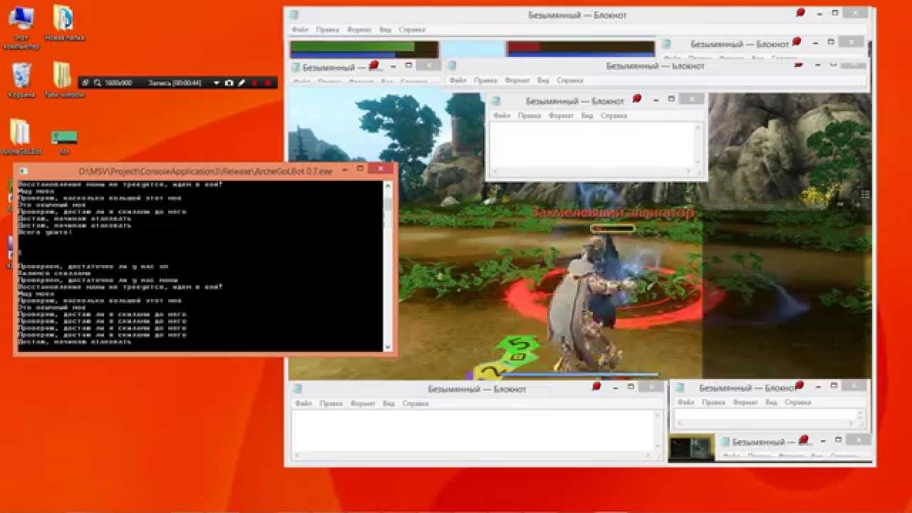
Task: Select the ArcheGolBot folder on desktop
Action: (x=21, y=137)
